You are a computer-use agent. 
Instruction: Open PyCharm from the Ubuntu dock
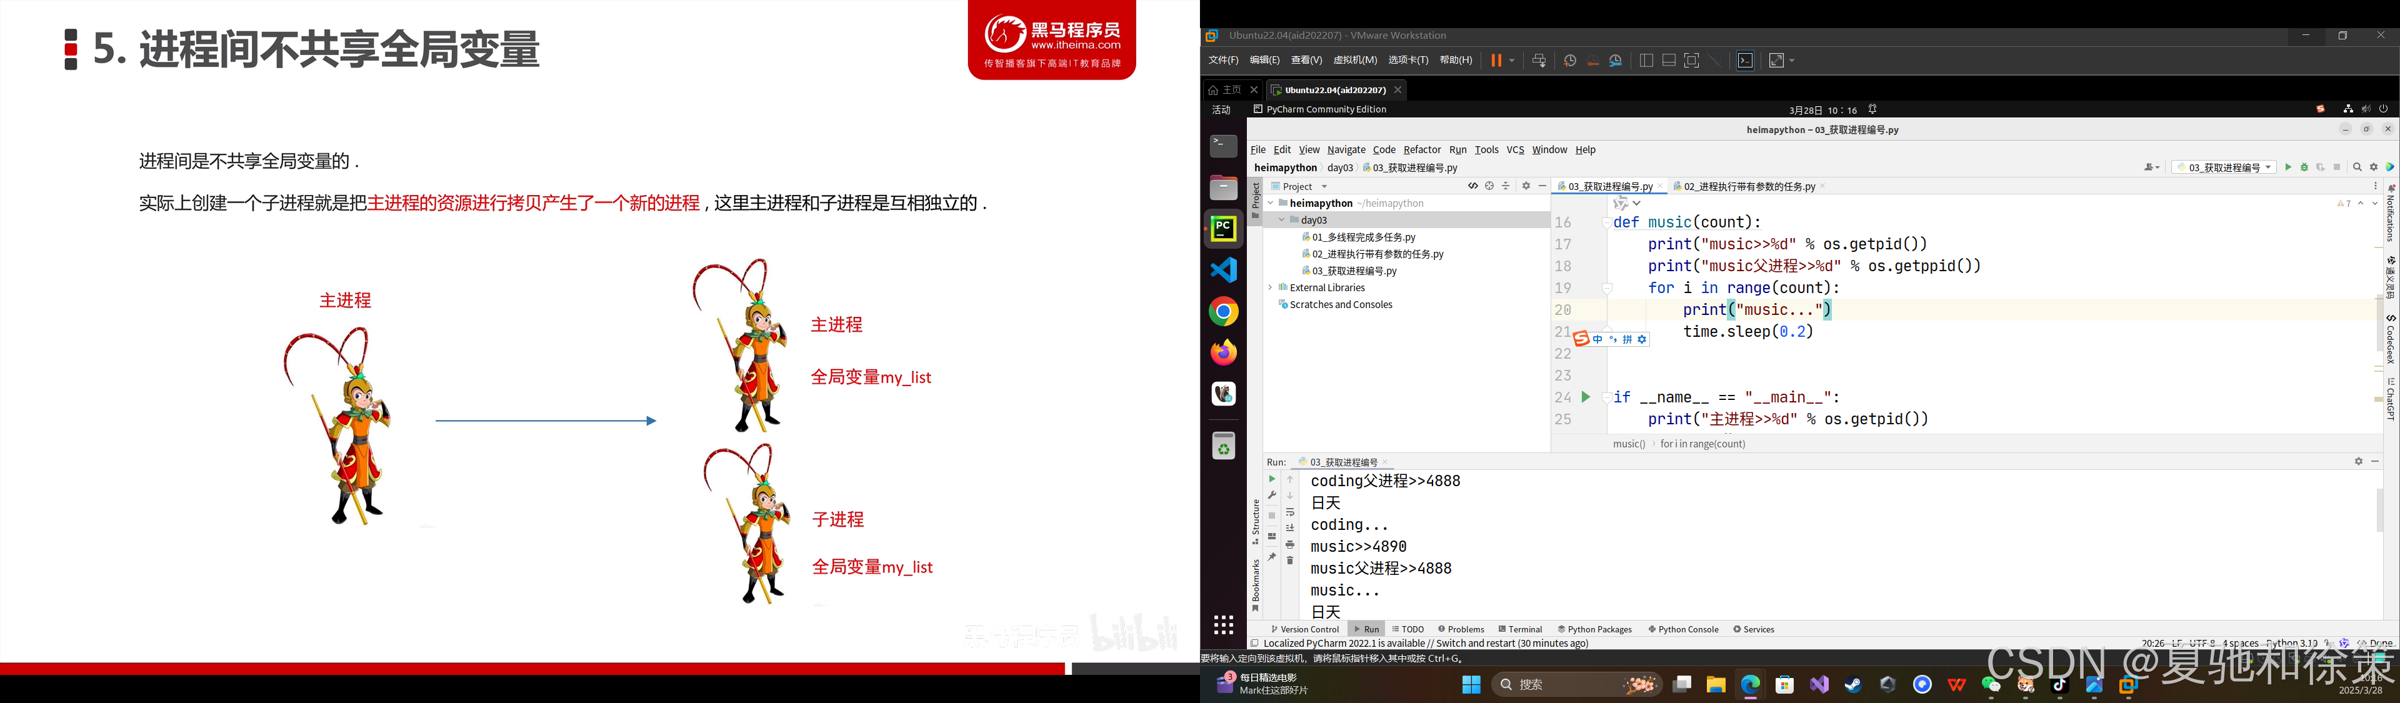[1223, 229]
